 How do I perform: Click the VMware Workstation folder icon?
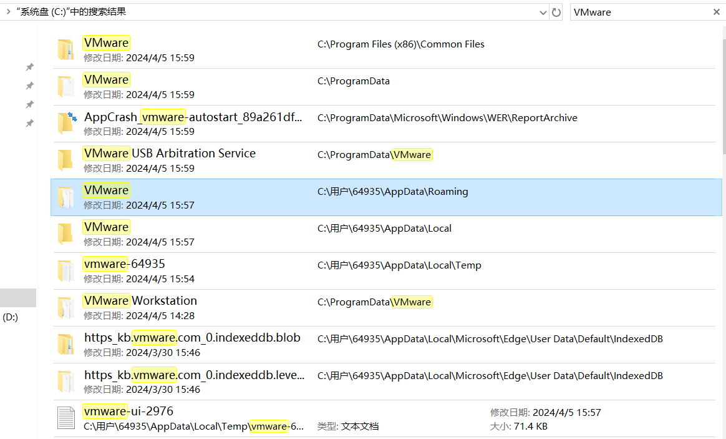(65, 308)
